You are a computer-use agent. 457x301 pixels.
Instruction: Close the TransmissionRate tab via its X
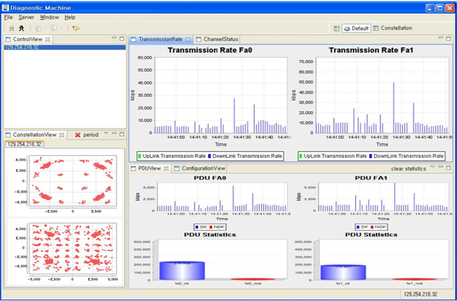point(188,40)
